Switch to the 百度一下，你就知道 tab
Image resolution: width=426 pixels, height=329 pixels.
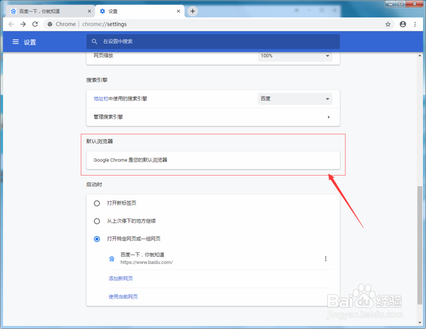(50, 11)
